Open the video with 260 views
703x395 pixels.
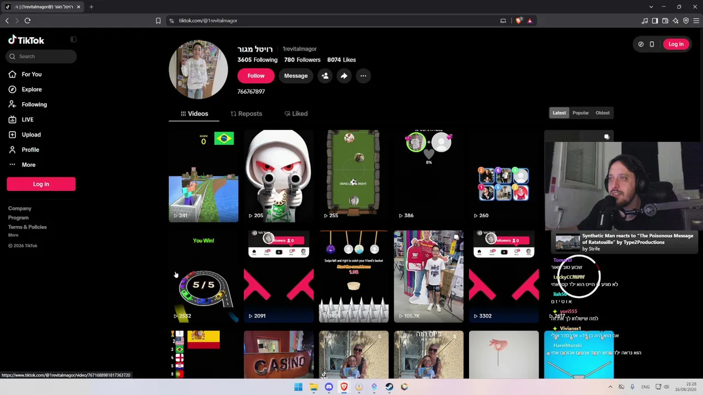click(504, 176)
